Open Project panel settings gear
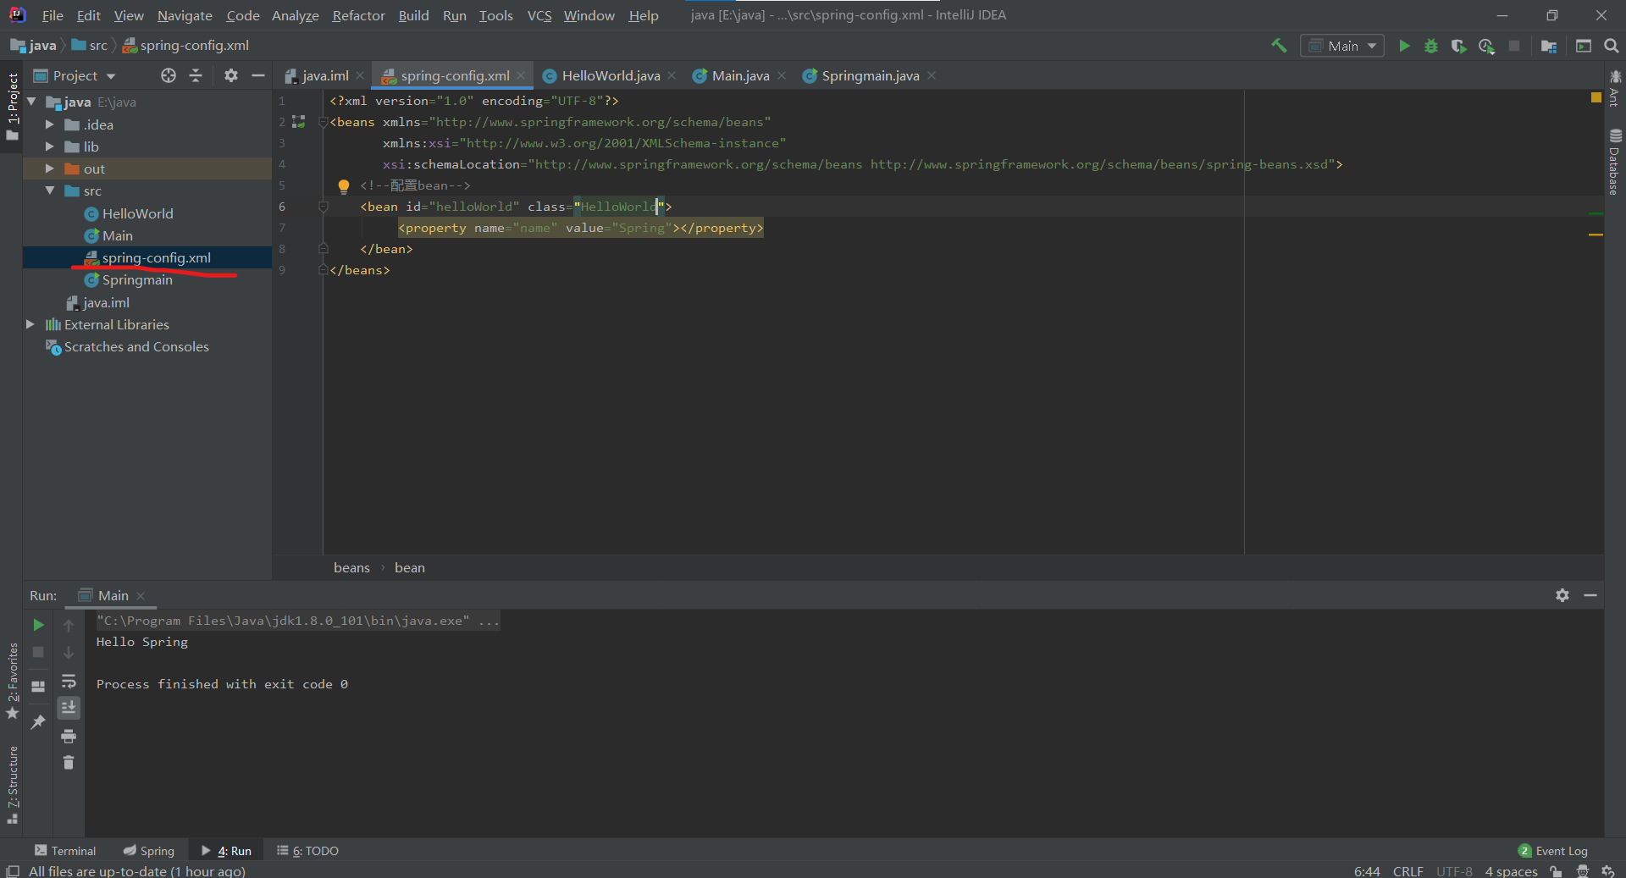 pyautogui.click(x=230, y=75)
